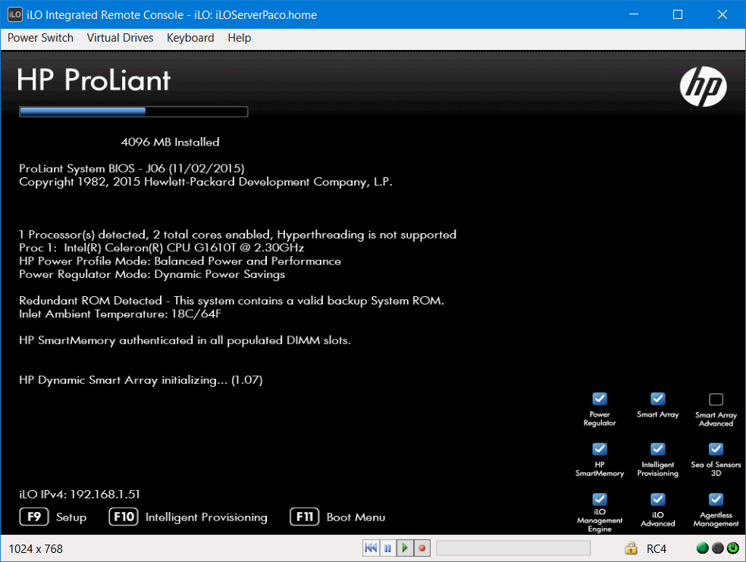The width and height of the screenshot is (746, 562).
Task: Click the blue boot progress bar
Action: click(133, 112)
